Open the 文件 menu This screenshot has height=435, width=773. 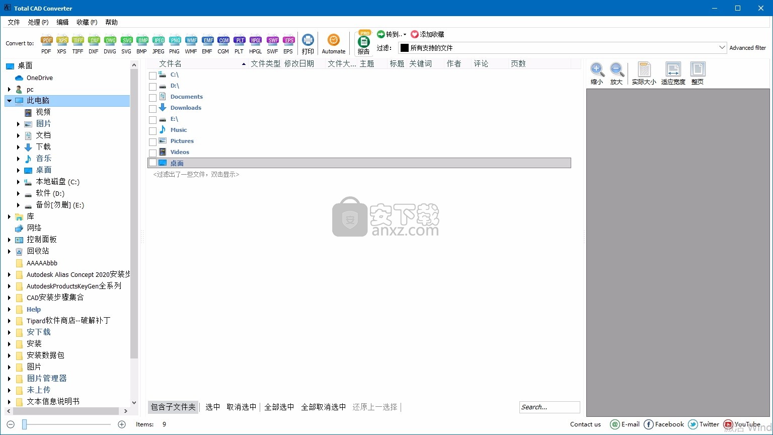(14, 22)
